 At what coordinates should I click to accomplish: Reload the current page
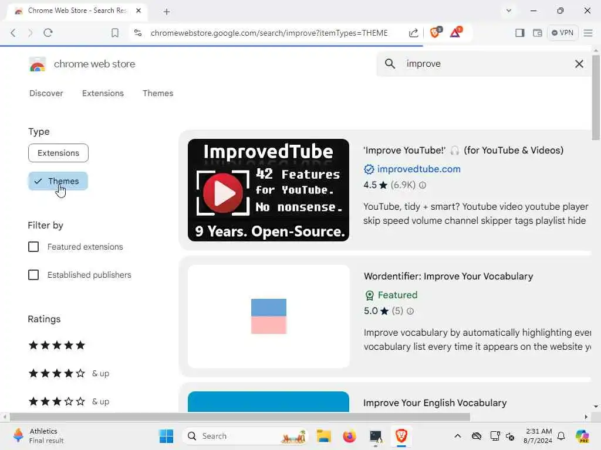48,33
